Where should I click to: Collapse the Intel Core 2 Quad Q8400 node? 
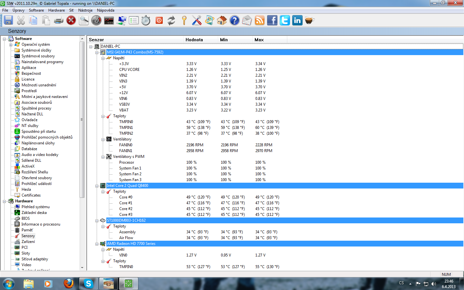coord(97,186)
